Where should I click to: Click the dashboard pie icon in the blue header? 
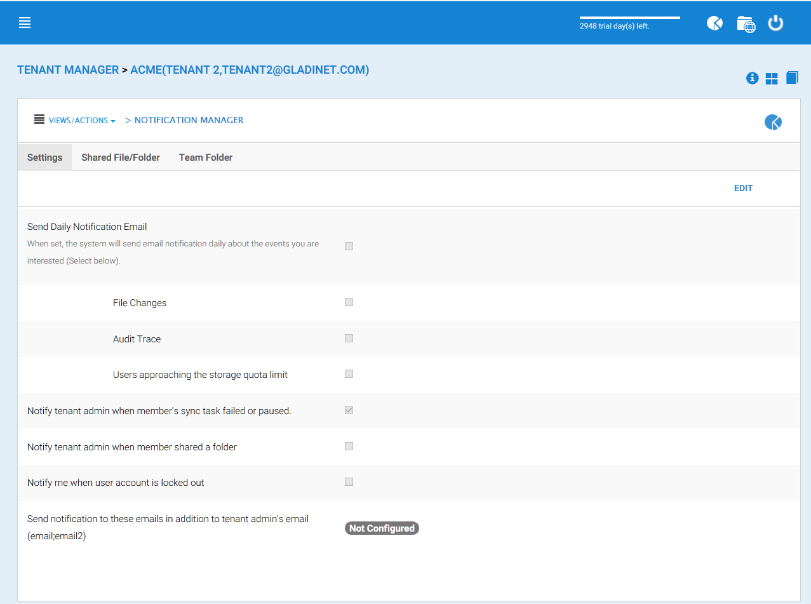pyautogui.click(x=714, y=23)
